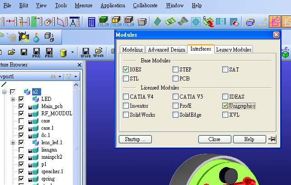
Task: Select the speacker.1 tree item
Action: coord(52,171)
